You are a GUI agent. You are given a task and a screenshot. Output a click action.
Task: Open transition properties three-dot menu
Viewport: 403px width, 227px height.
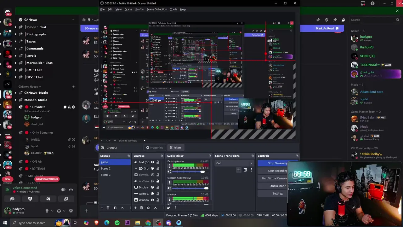point(251,170)
